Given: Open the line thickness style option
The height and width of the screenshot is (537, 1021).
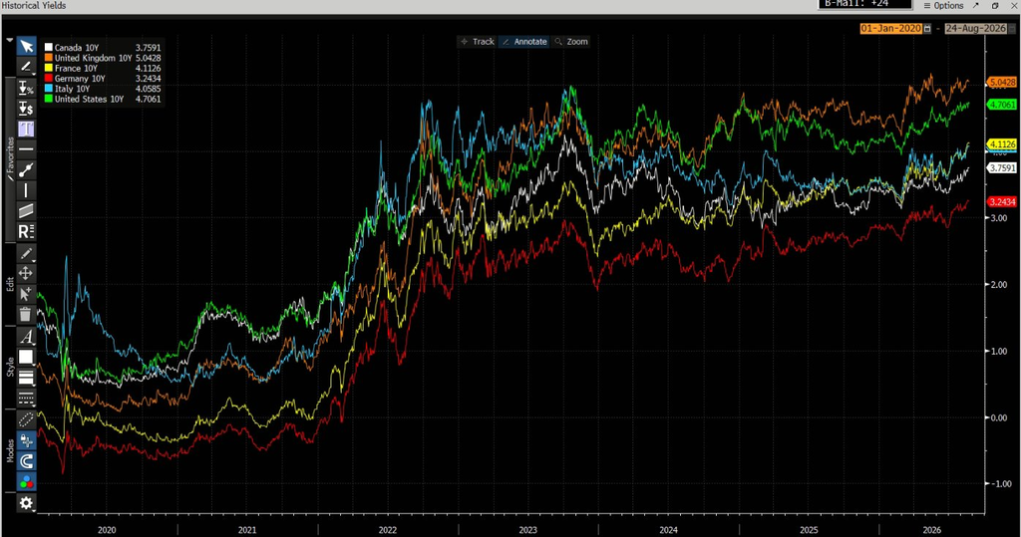Looking at the screenshot, I should coord(26,378).
